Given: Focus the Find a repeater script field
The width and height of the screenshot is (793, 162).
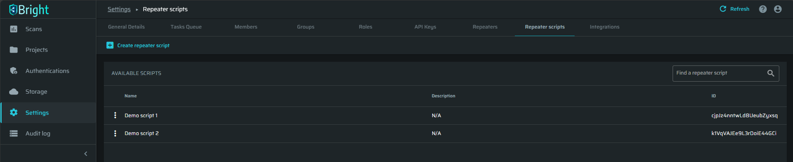Looking at the screenshot, I should tap(726, 73).
